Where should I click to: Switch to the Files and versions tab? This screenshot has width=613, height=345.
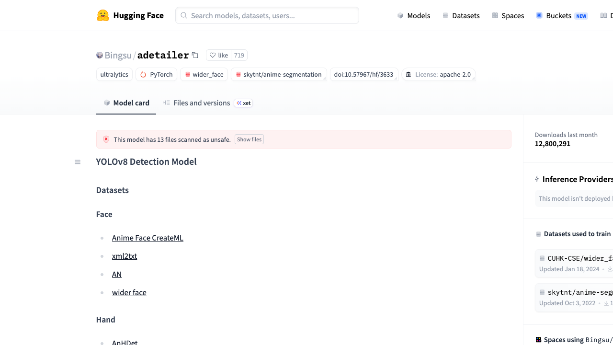[196, 103]
